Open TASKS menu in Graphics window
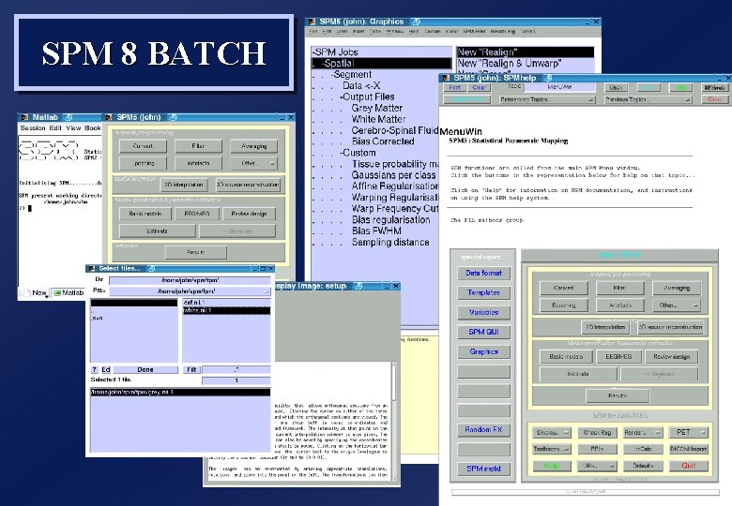Image resolution: width=732 pixels, height=506 pixels. pyautogui.click(x=528, y=32)
